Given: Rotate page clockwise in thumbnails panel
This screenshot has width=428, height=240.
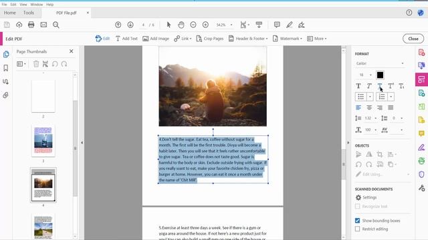Looking at the screenshot, I should (x=64, y=64).
